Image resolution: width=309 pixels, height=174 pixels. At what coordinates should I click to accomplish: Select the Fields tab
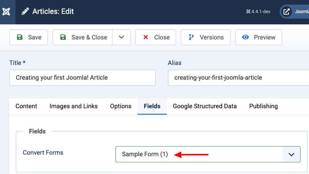tap(152, 106)
